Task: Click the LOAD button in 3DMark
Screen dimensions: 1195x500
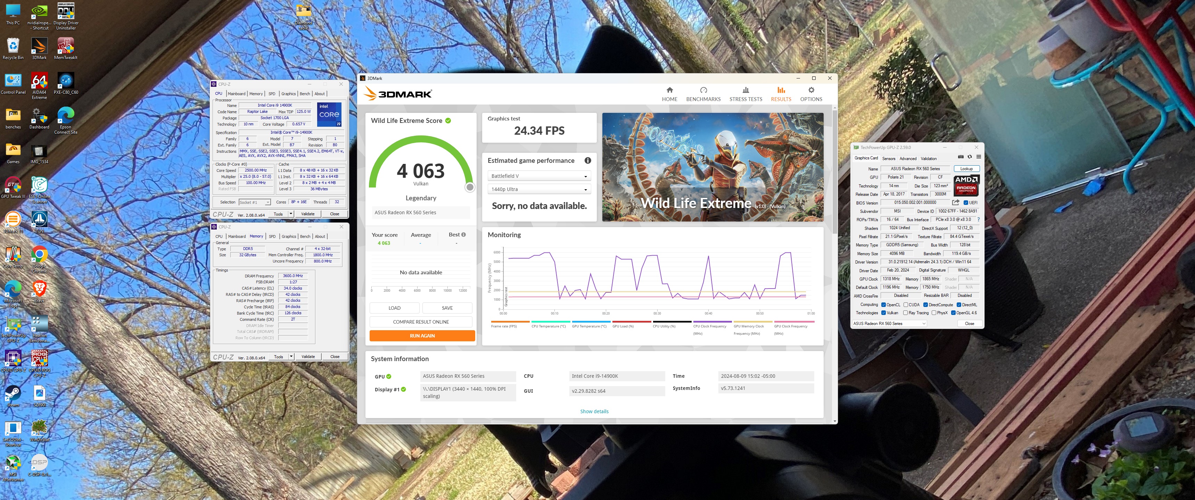Action: click(x=394, y=308)
